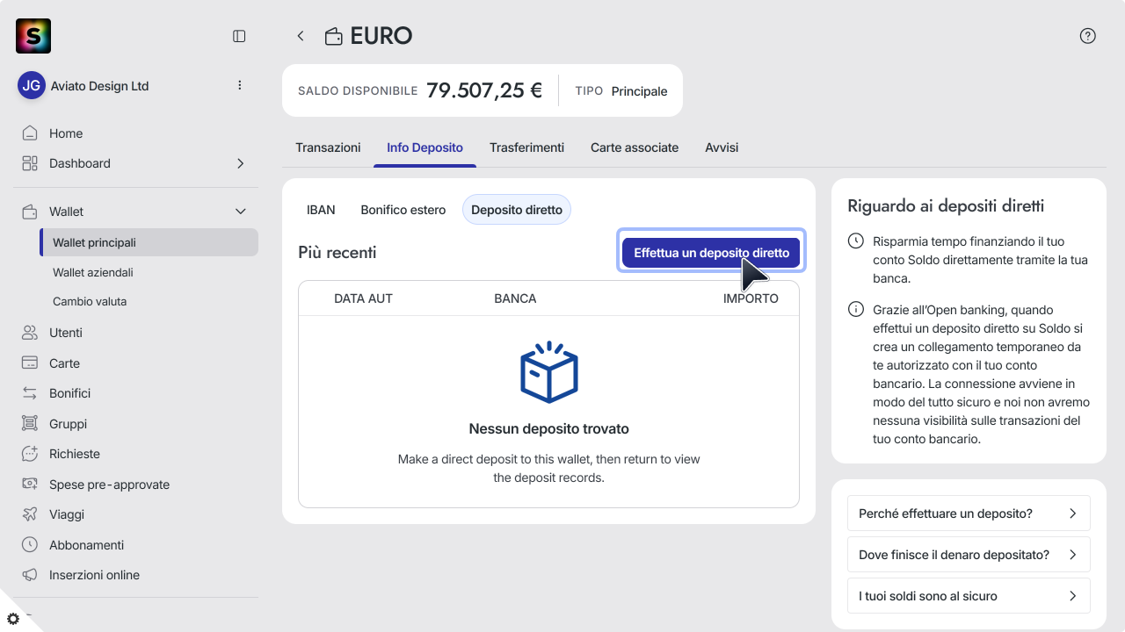Viewport: 1125px width, 632px height.
Task: Click Effettua un deposito diretto button
Action: [711, 253]
